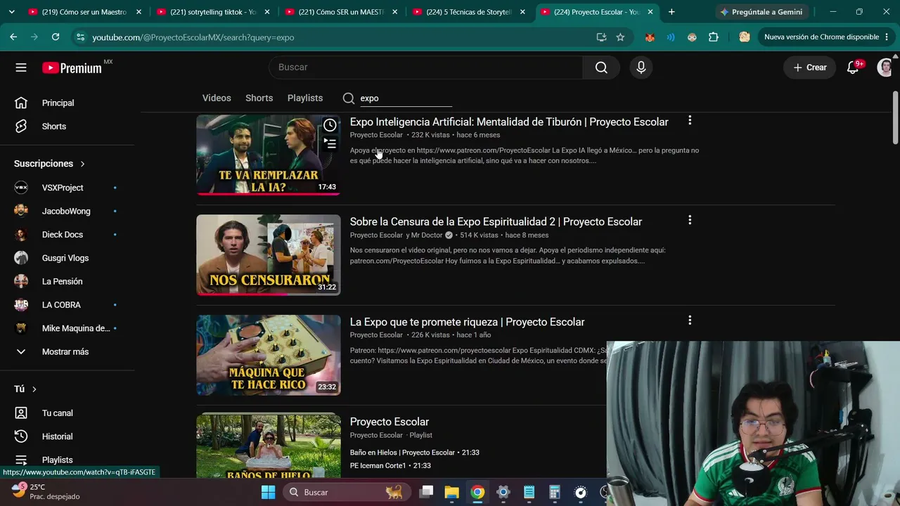900x506 pixels.
Task: Play the 'NOS CENSURARON' video thumbnail
Action: (x=269, y=255)
